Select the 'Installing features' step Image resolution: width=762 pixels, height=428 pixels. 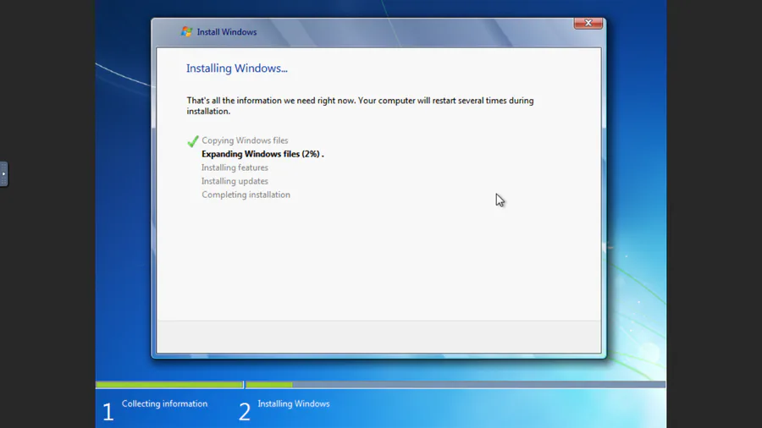235,167
